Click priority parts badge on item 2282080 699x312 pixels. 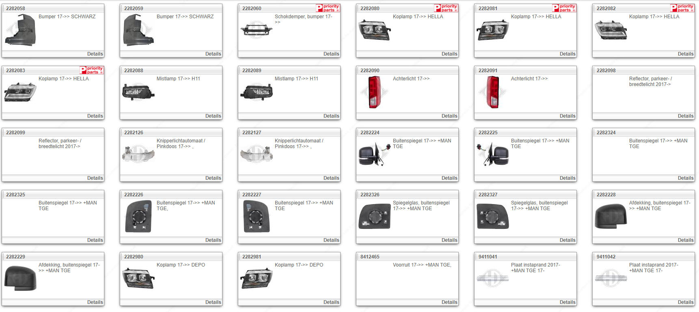click(x=446, y=8)
